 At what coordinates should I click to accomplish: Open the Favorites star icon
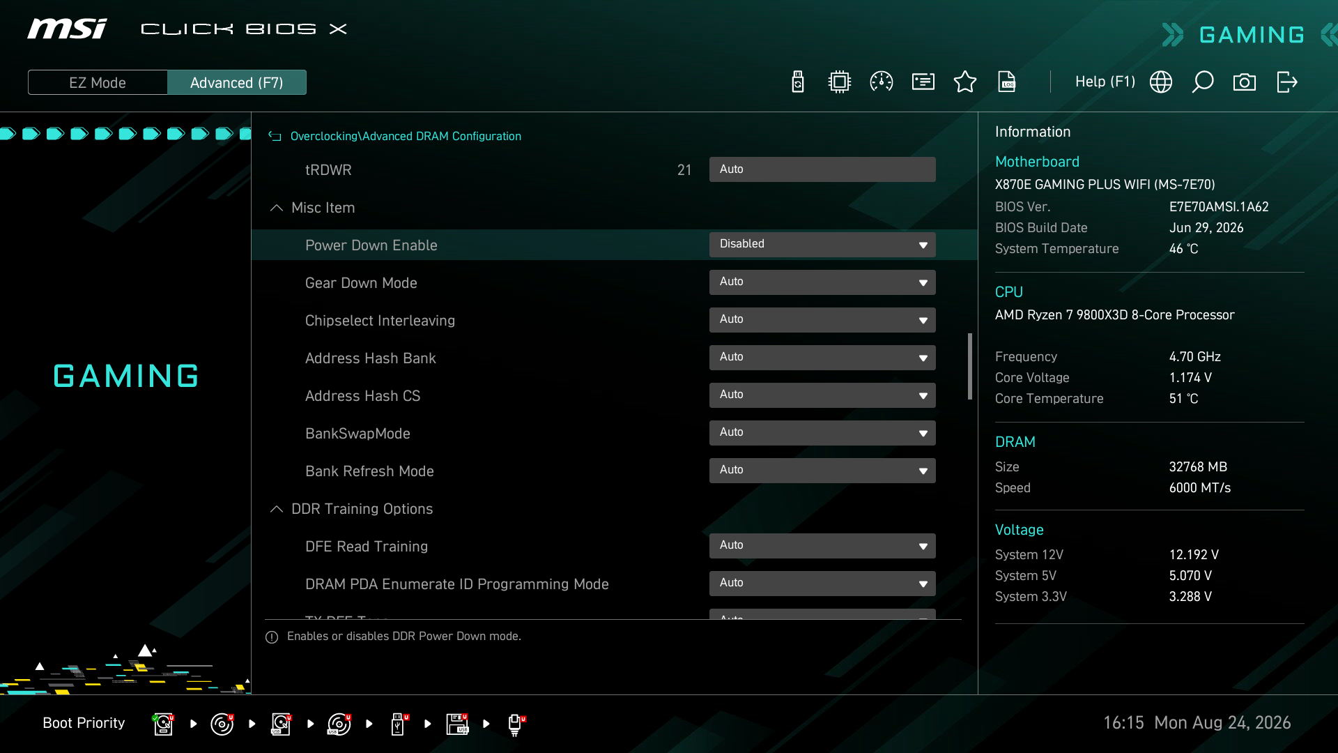pos(965,82)
